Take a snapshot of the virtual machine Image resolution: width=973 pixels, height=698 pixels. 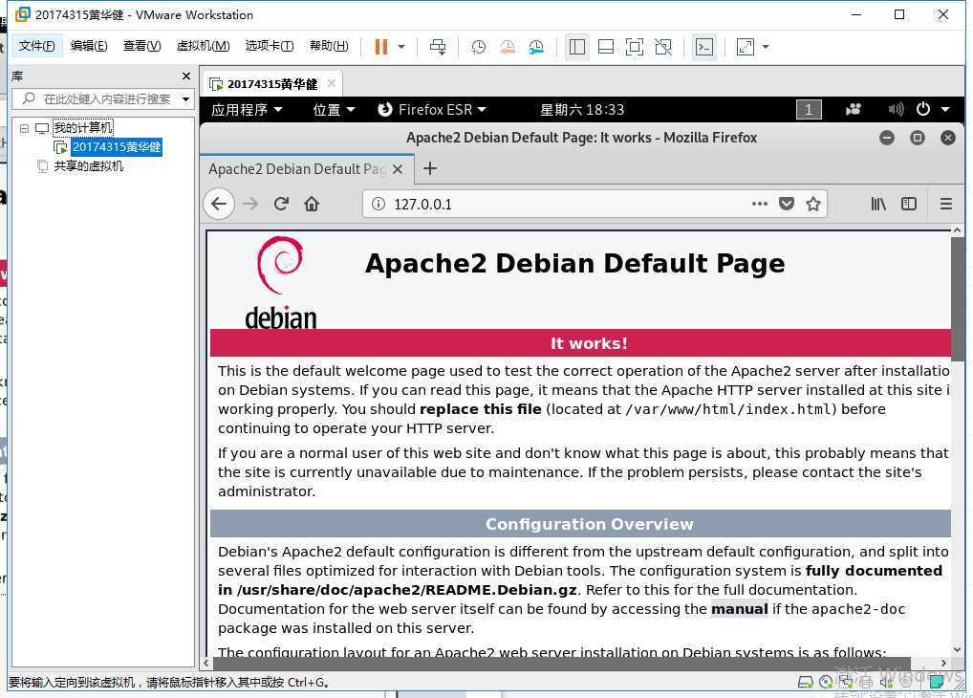pyautogui.click(x=478, y=47)
